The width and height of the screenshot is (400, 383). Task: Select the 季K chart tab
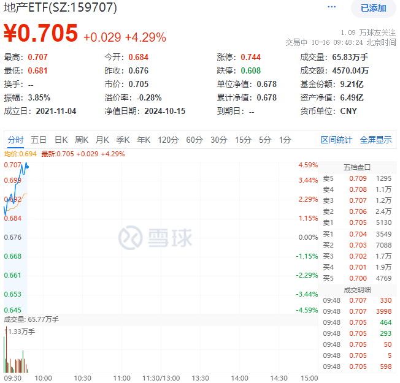123,140
